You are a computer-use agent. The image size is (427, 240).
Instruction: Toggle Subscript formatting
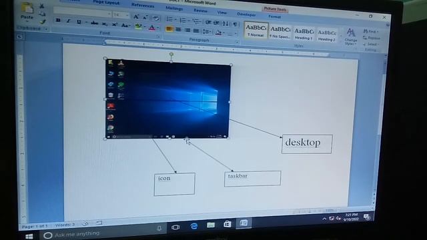tap(105, 24)
